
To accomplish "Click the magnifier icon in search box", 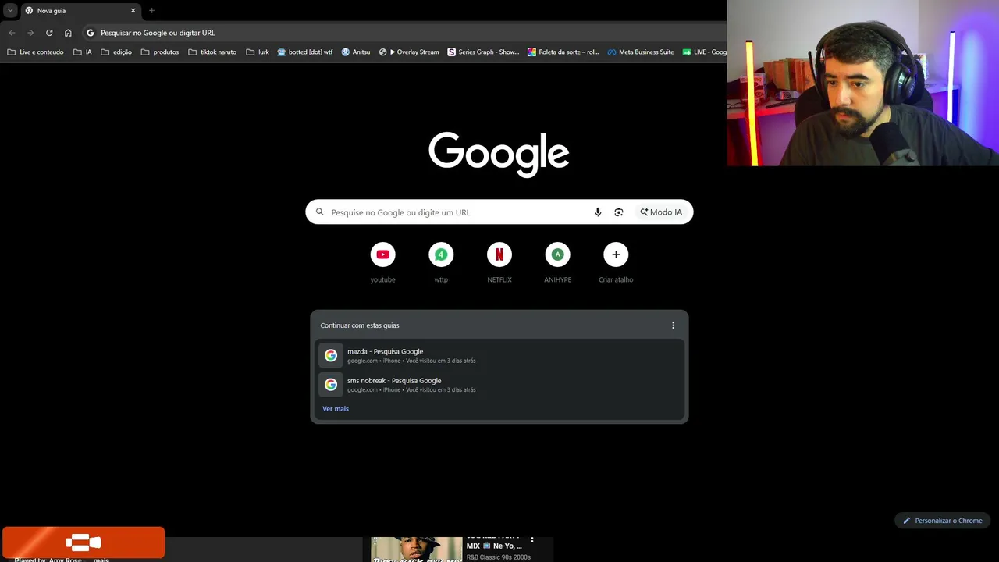I will pos(320,212).
